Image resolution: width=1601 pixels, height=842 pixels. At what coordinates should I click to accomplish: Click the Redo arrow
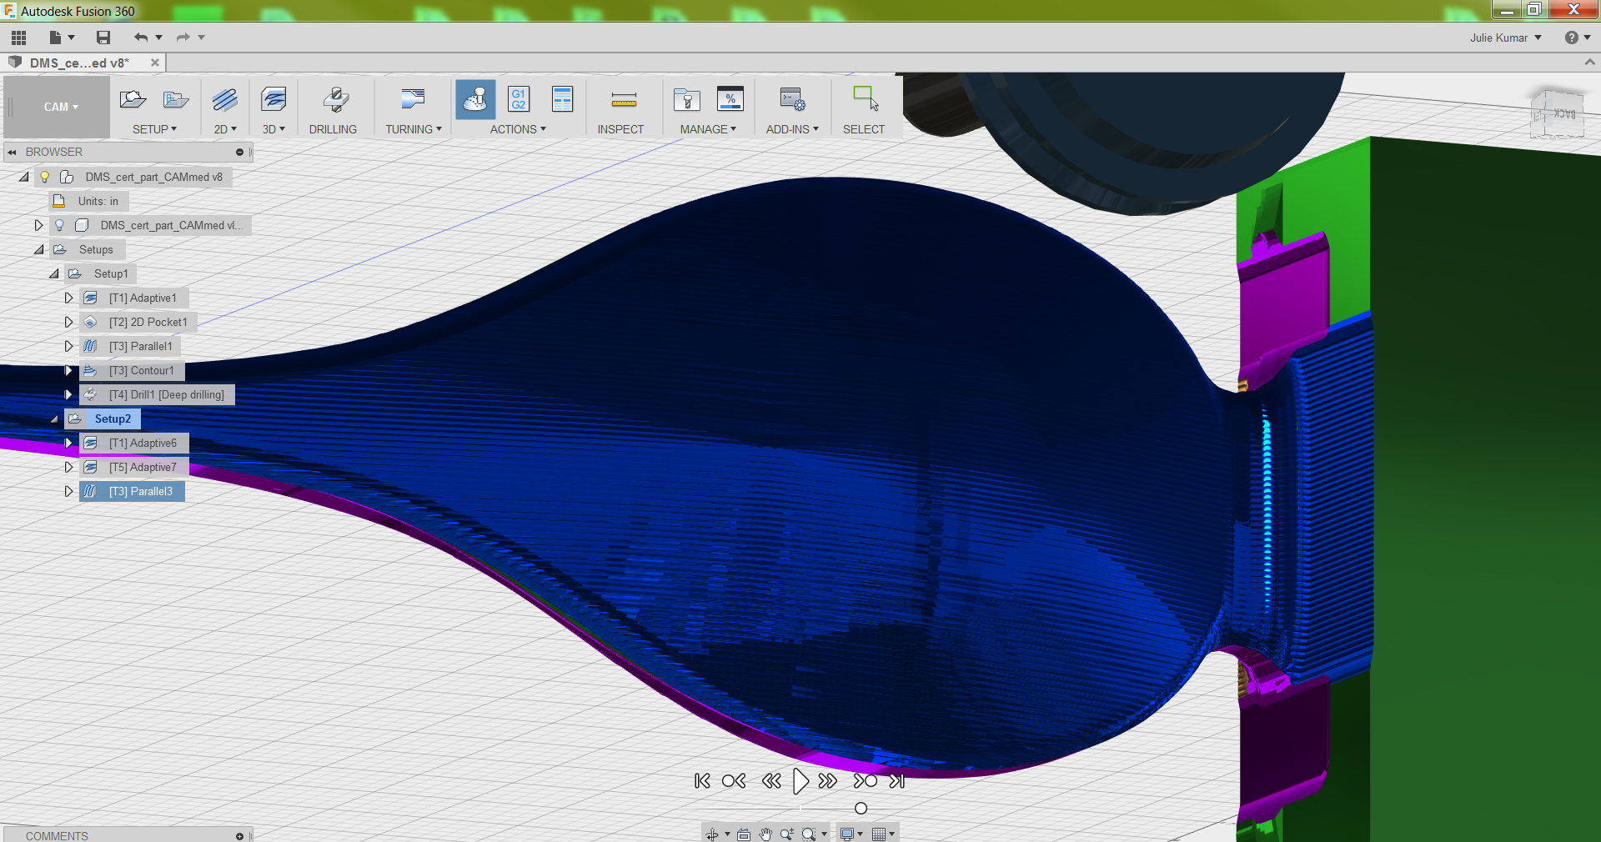[183, 38]
